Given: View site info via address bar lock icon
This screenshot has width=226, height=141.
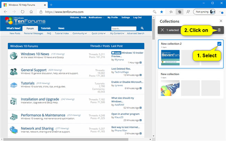Looking at the screenshot, I should coord(41,12).
